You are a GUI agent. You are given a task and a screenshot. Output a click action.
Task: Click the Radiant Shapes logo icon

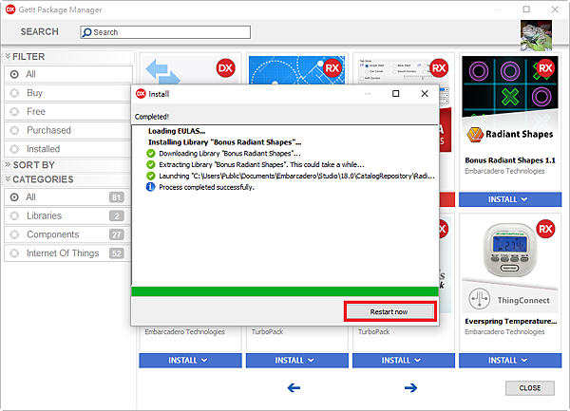pos(475,135)
